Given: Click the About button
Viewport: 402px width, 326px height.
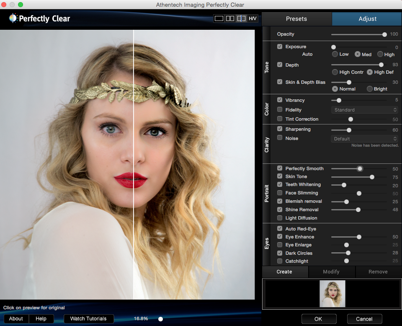Looking at the screenshot, I should 16,318.
